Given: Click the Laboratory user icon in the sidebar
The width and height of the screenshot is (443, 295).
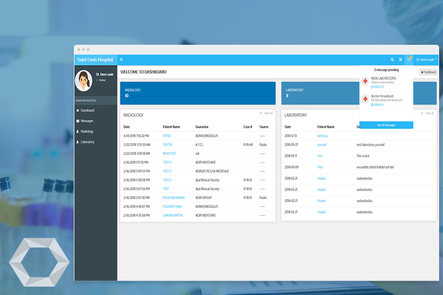Looking at the screenshot, I should click(77, 142).
